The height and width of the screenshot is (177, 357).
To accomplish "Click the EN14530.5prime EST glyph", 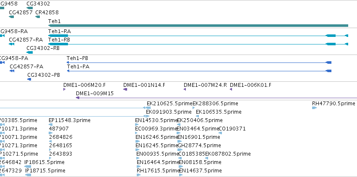I will pos(137,125).
